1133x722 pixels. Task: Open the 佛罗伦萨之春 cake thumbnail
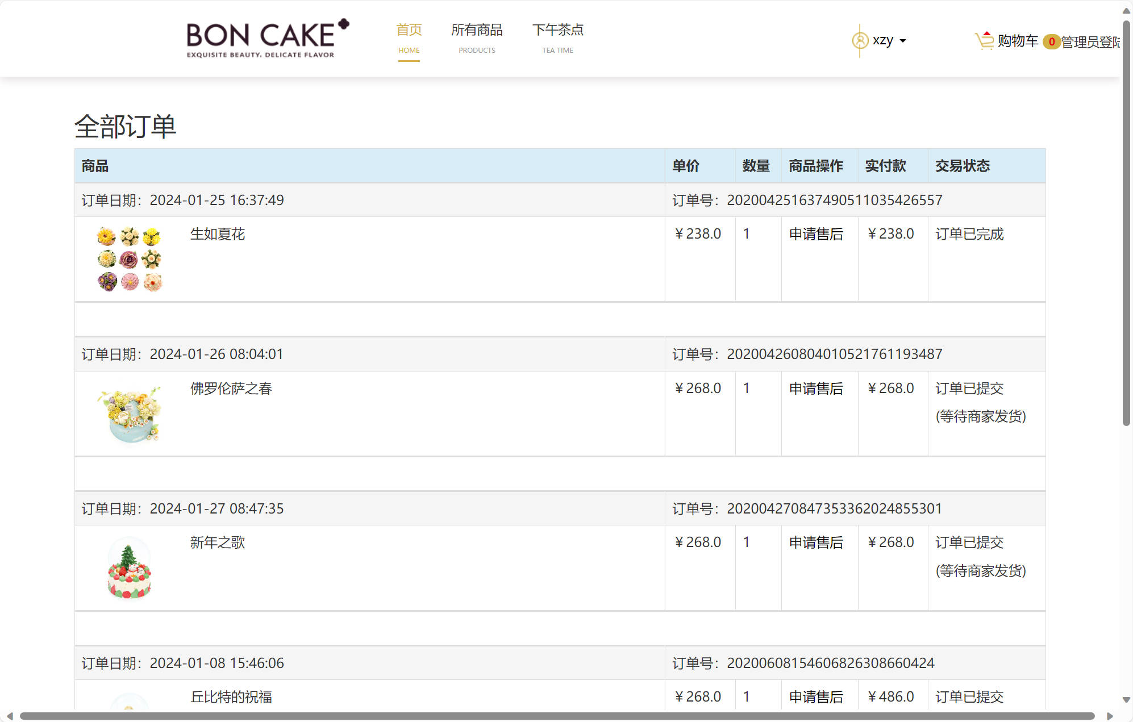click(130, 414)
